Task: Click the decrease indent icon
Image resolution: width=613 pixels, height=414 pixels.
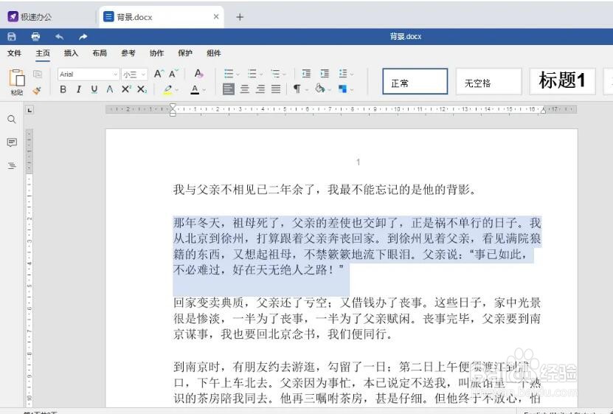Action: (x=307, y=74)
